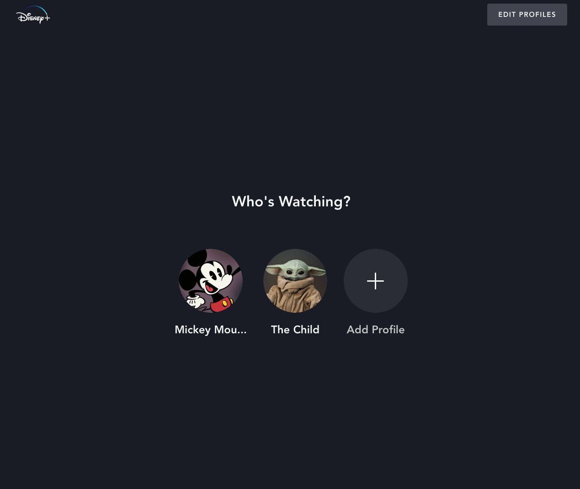Image resolution: width=580 pixels, height=489 pixels.
Task: Click Baby Yoda's green face in avatar
Action: point(295,270)
